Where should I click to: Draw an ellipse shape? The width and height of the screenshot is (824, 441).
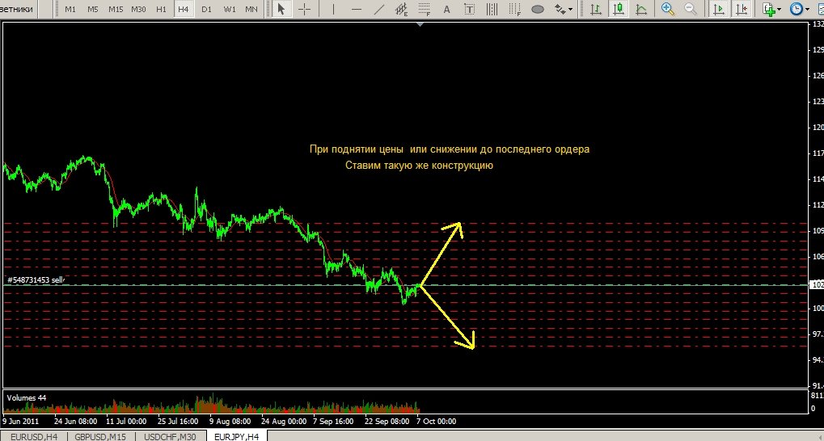click(538, 9)
